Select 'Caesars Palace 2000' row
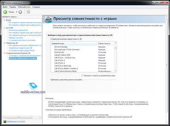This screenshot has height=126, width=170. pyautogui.click(x=83, y=55)
